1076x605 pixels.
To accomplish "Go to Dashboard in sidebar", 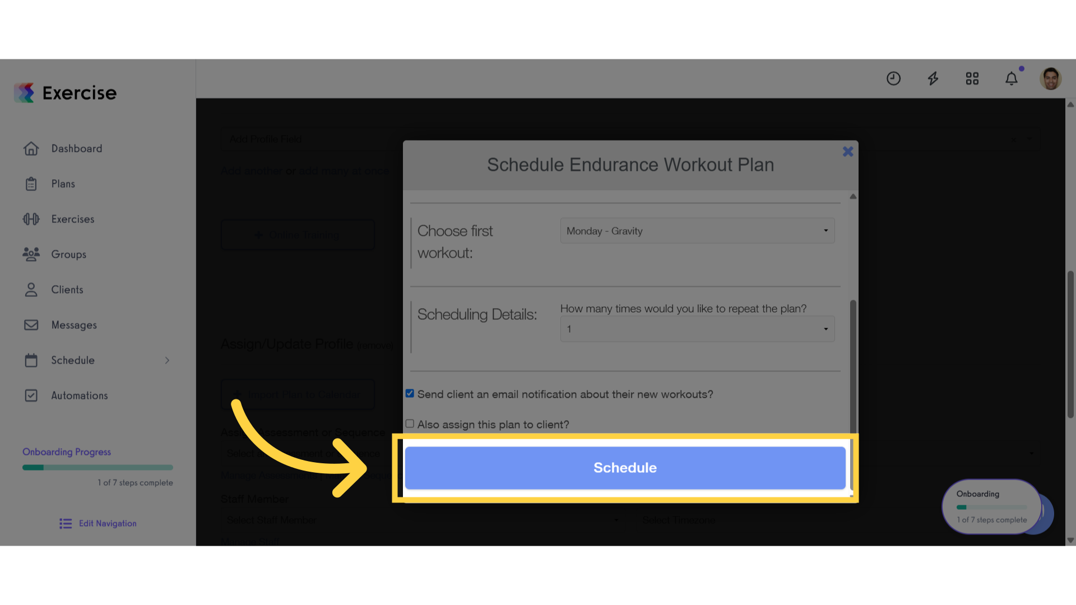I will tap(77, 148).
